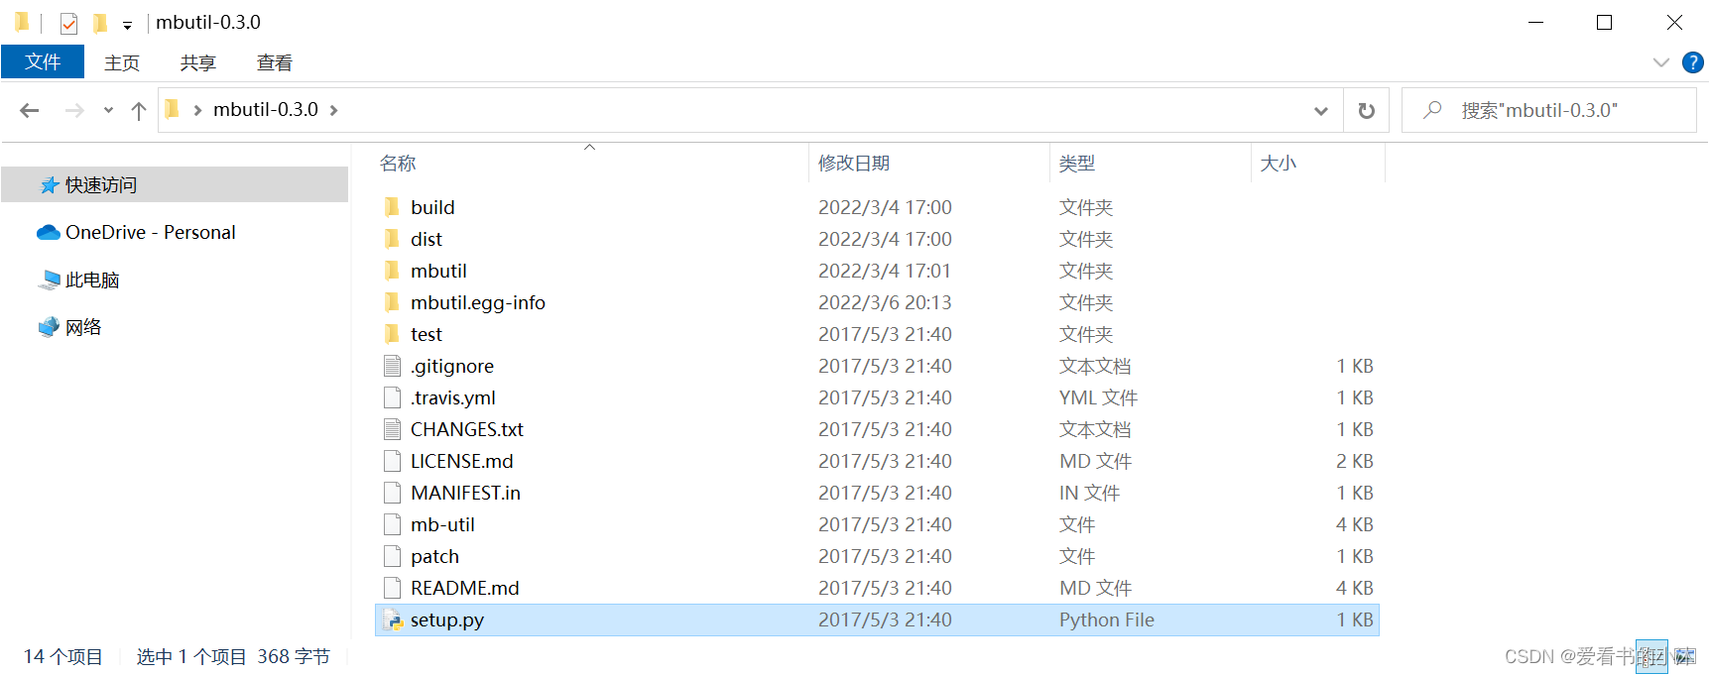Select the file name LICENSE.md

(462, 461)
